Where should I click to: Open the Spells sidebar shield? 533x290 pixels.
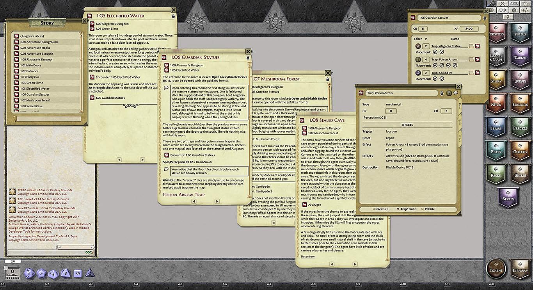click(508, 198)
